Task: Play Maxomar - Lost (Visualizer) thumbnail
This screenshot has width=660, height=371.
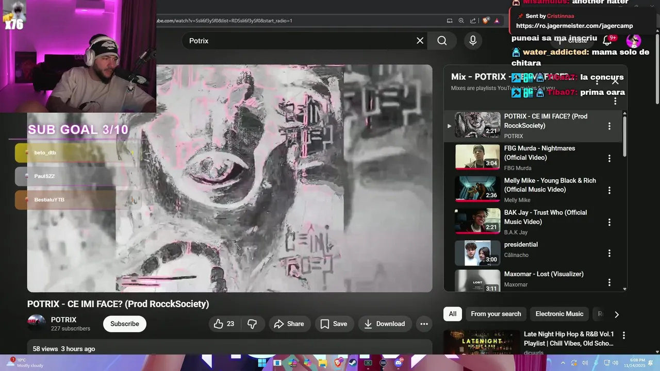Action: [x=477, y=281]
